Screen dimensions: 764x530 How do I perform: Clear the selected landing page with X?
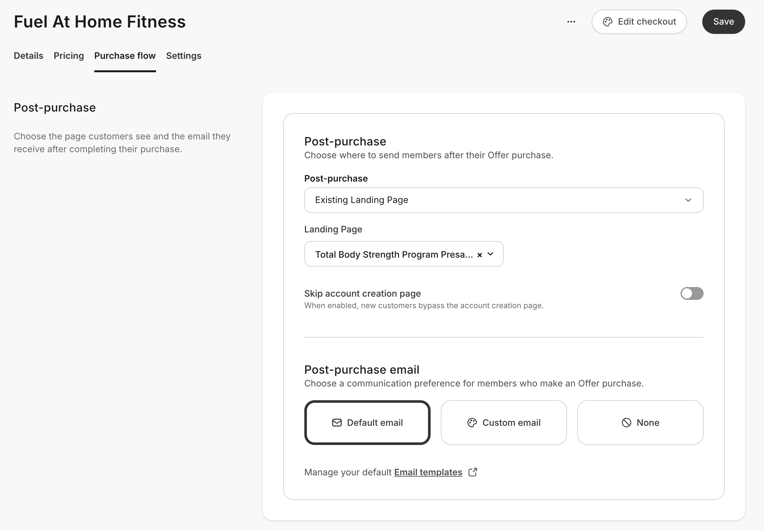point(479,255)
